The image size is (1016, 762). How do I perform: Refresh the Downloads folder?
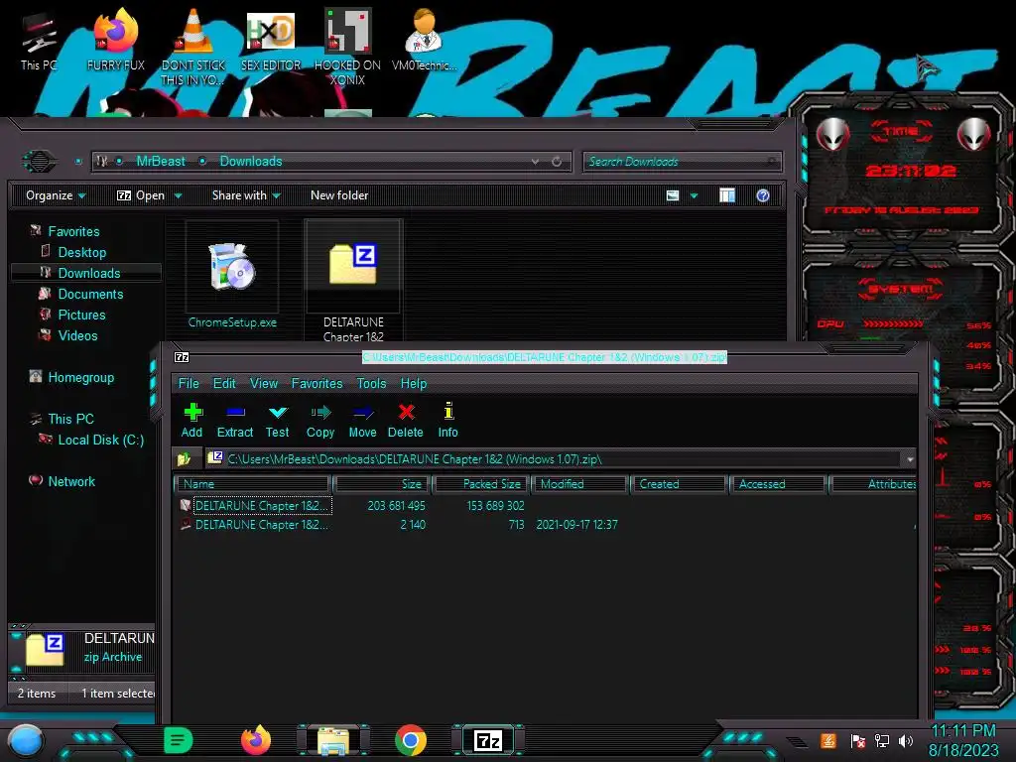[557, 162]
